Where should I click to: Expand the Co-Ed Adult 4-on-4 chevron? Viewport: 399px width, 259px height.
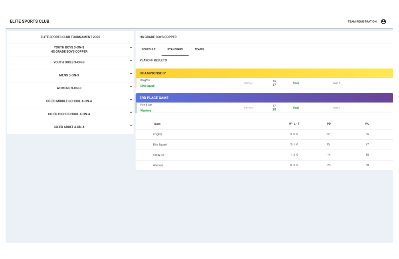[131, 126]
